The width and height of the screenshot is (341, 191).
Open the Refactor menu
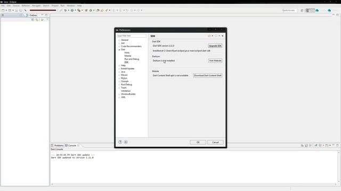point(26,6)
